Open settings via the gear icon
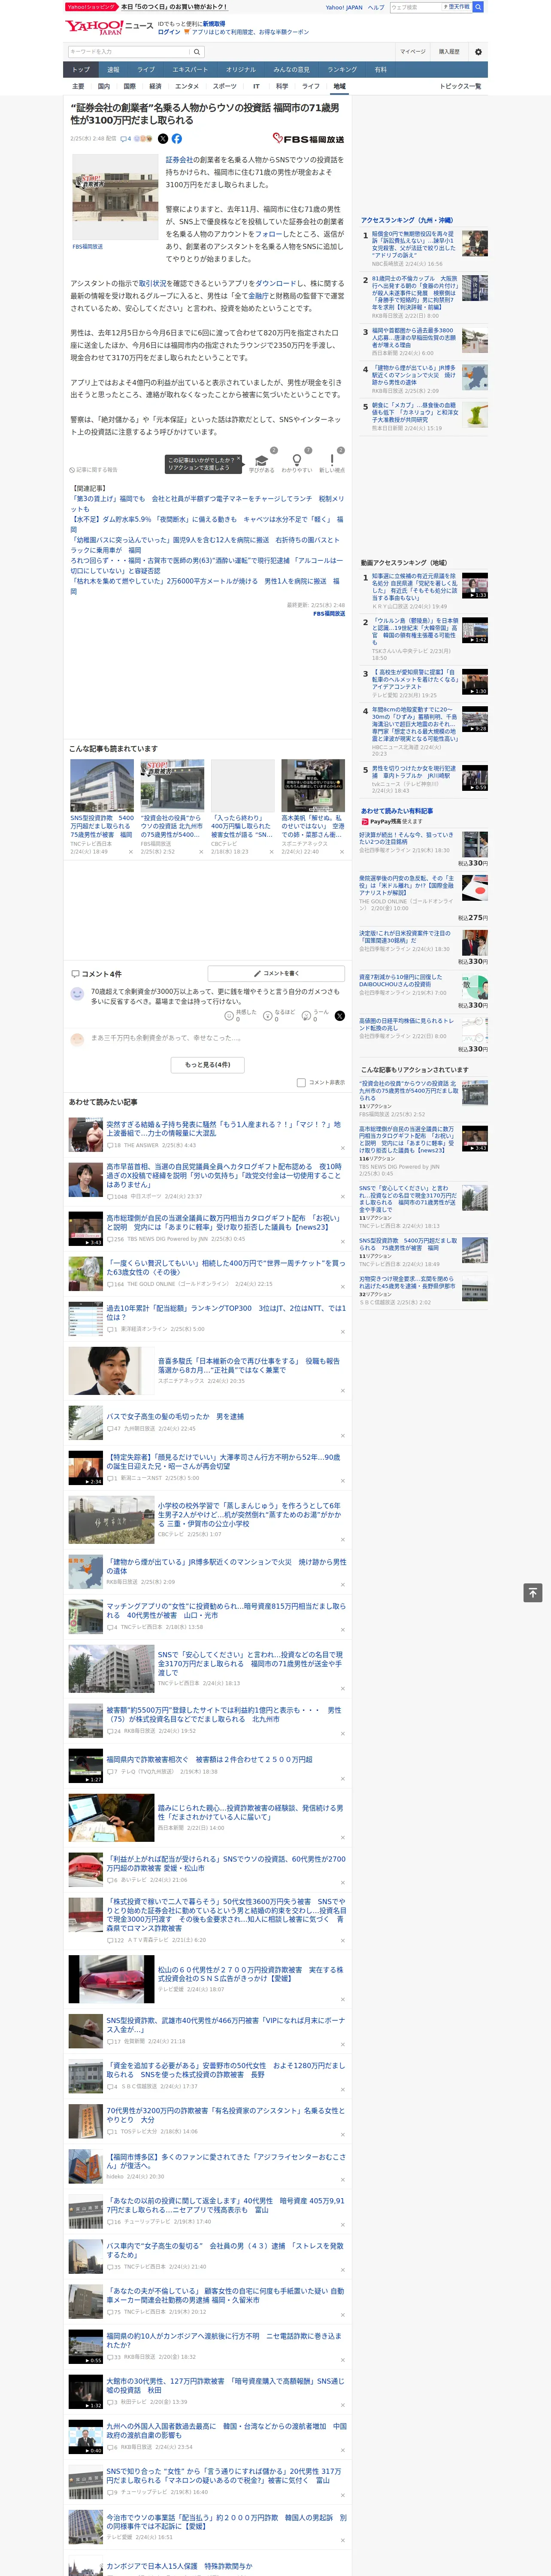This screenshot has height=2576, width=551. click(478, 52)
